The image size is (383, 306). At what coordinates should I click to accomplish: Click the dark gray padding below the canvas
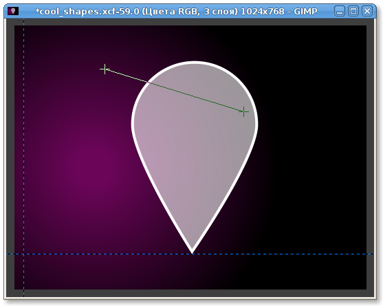tap(190, 293)
